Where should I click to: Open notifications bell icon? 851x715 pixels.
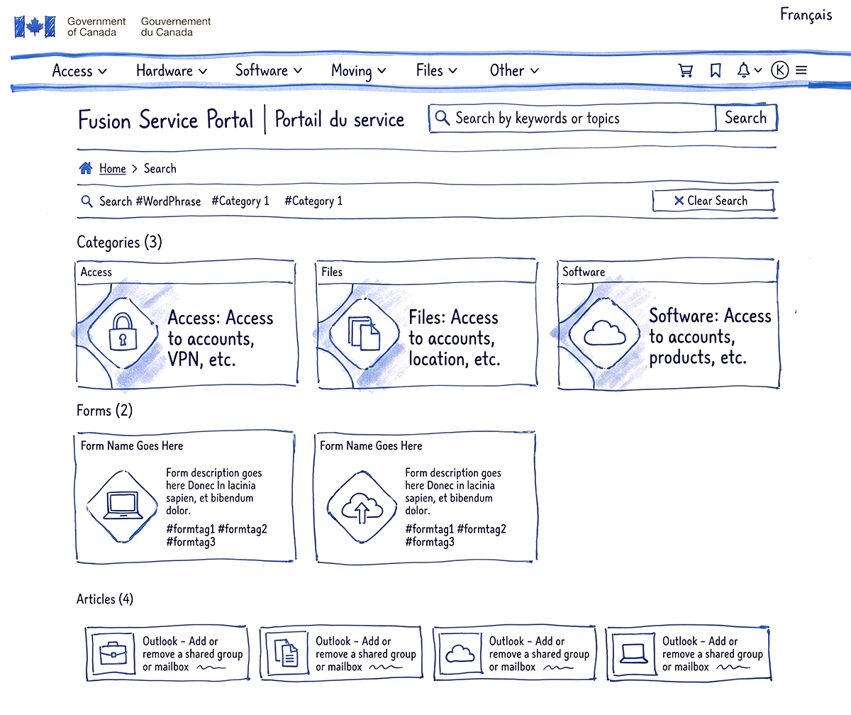(x=744, y=70)
